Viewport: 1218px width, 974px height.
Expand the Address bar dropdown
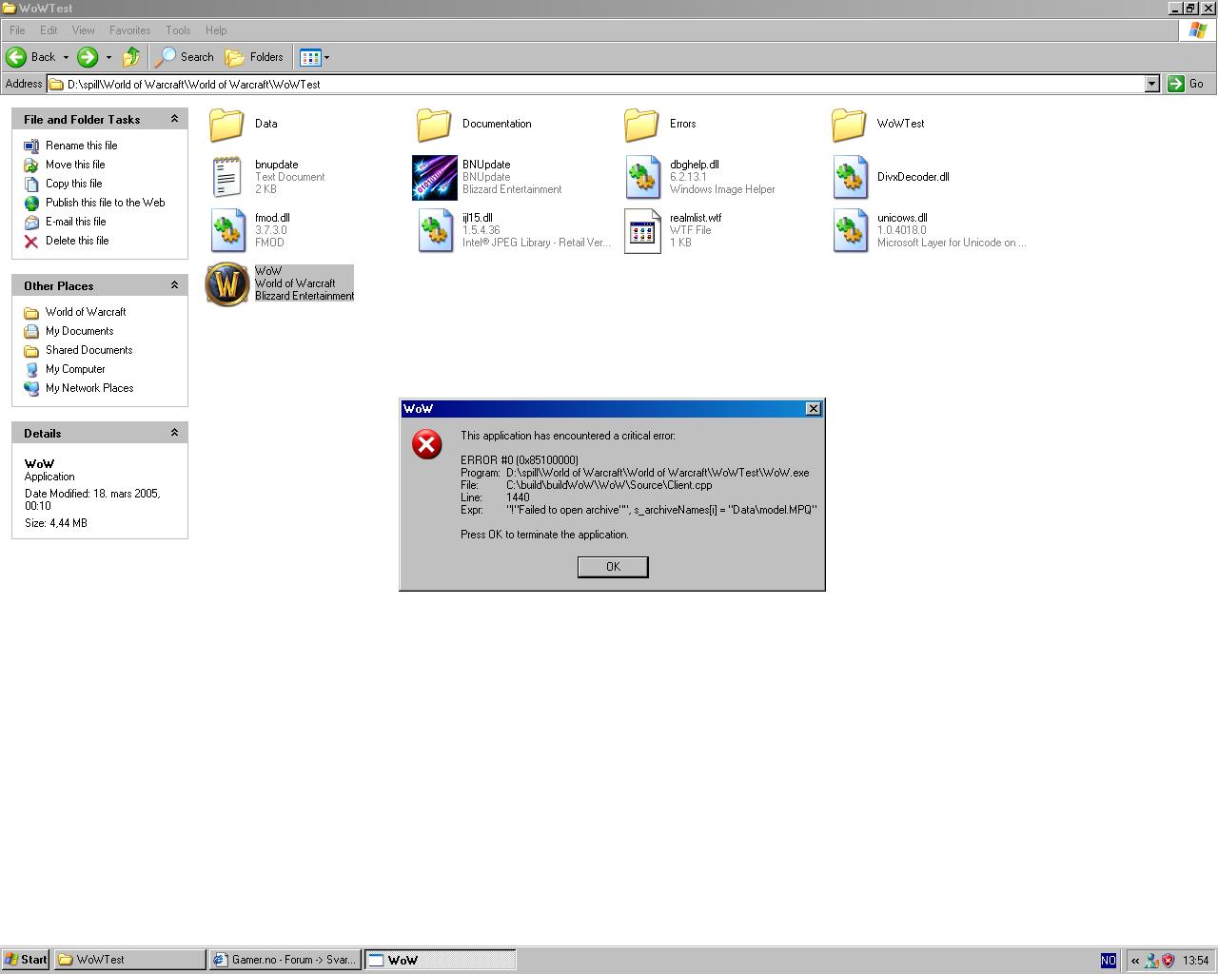pyautogui.click(x=1151, y=84)
